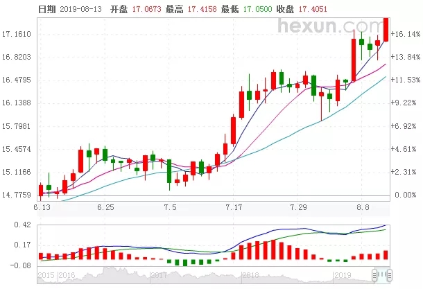Click the 2015 year marker in the navigator
The image size is (423, 289).
(x=46, y=276)
